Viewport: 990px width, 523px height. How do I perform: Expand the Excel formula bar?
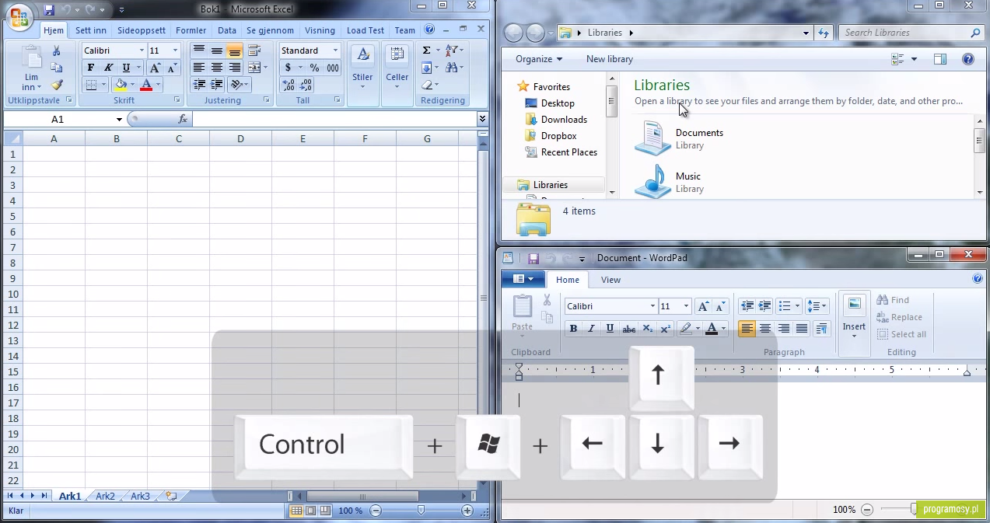[x=482, y=119]
